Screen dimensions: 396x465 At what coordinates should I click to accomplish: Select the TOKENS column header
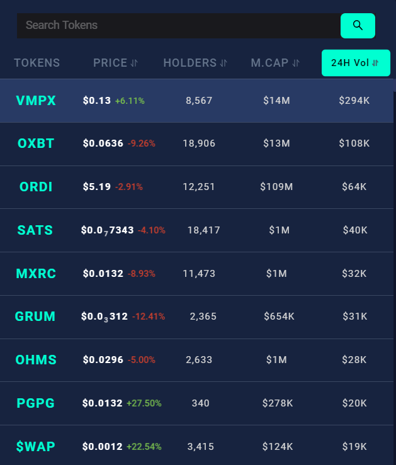coord(37,63)
